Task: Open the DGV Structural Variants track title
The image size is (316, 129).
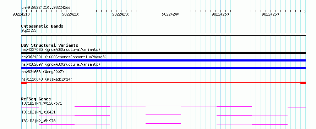Action: point(50,45)
